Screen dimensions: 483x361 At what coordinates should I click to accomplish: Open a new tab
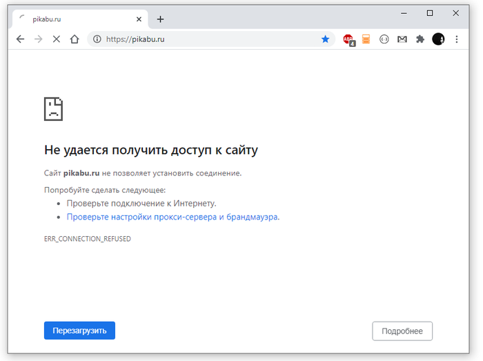(x=160, y=19)
